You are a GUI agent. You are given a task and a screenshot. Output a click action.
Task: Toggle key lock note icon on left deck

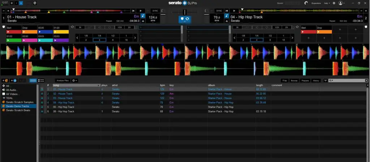pos(143,16)
